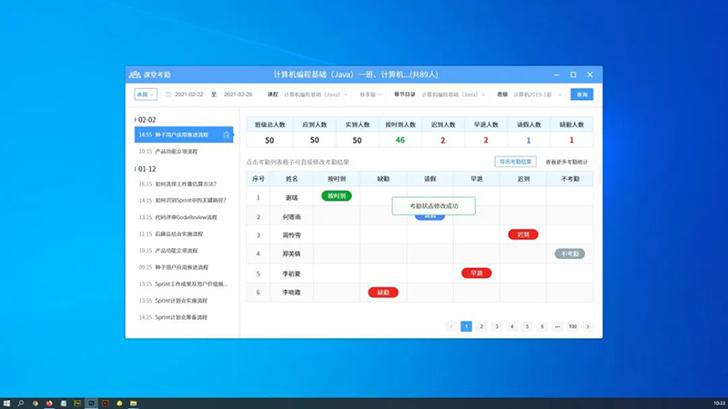This screenshot has height=409, width=728.
Task: Click 导出考勤结果 export button
Action: (515, 162)
